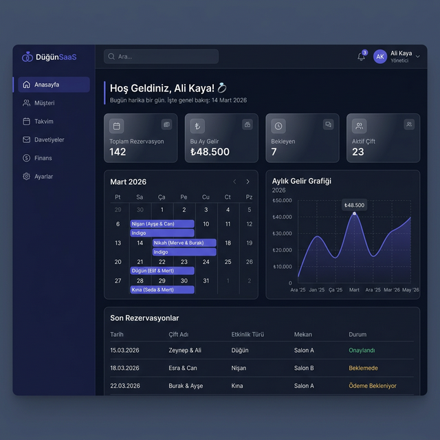This screenshot has height=440, width=440.
Task: Select the Burak & Ayşe reservation cell
Action: (186, 386)
